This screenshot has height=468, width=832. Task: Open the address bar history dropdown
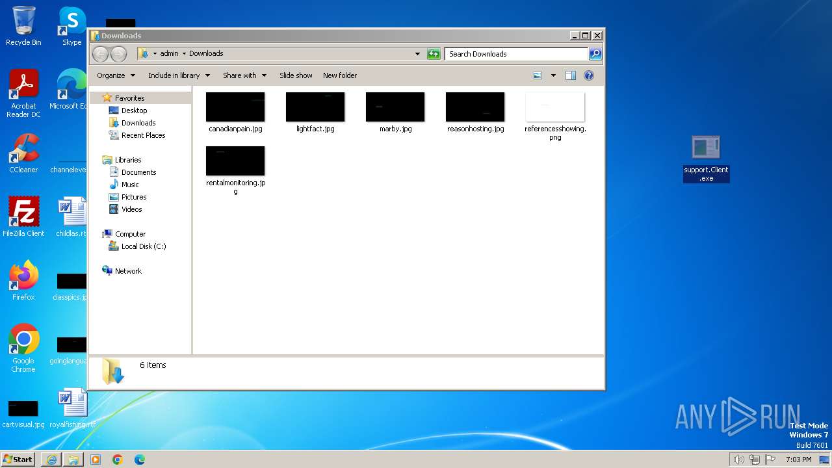417,54
